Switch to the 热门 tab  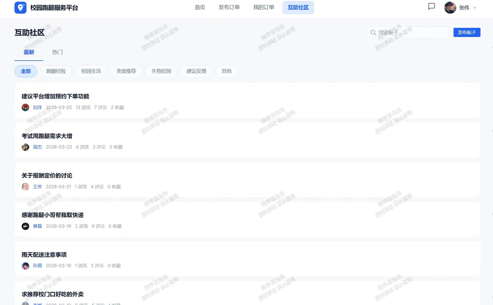pyautogui.click(x=58, y=52)
